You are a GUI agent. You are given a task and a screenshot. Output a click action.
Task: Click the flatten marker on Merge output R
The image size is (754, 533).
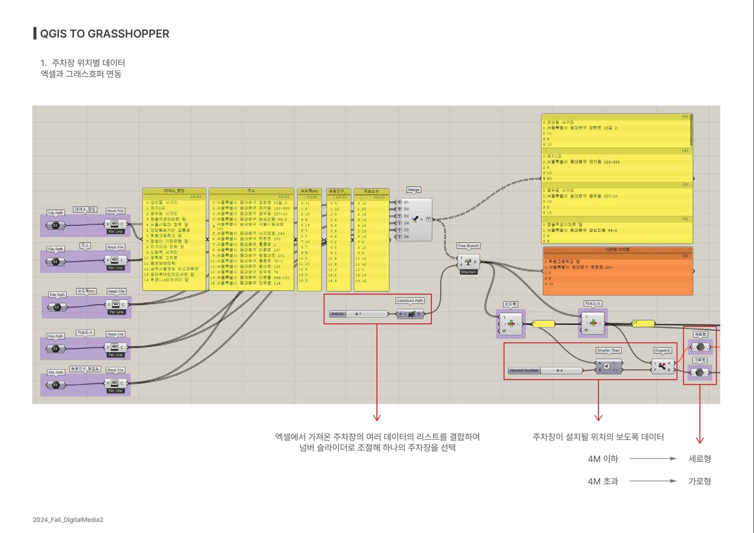(x=428, y=220)
